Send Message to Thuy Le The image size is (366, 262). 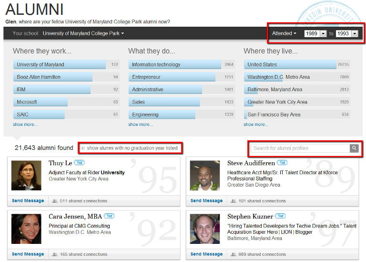coord(28,201)
